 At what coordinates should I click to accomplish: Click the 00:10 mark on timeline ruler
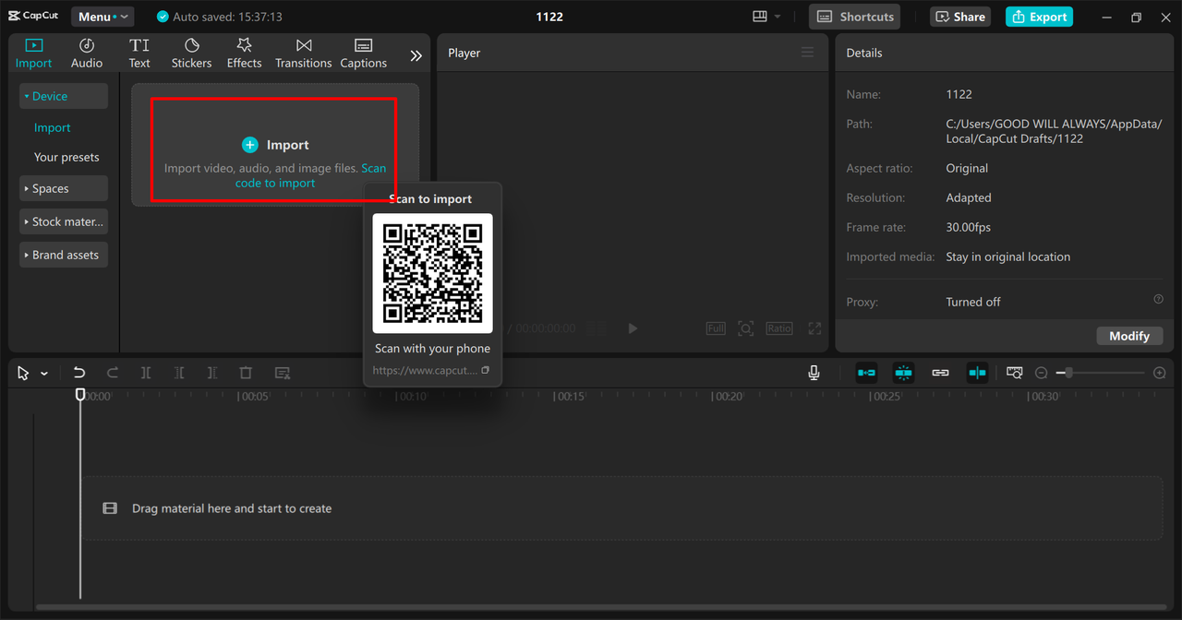coord(412,397)
